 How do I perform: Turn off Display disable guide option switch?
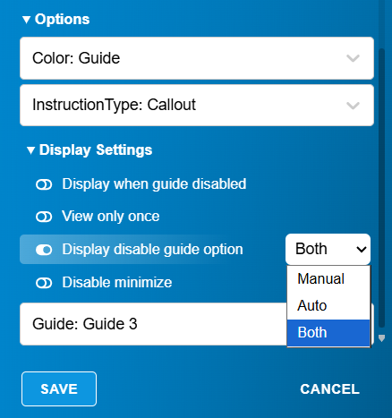tap(44, 250)
